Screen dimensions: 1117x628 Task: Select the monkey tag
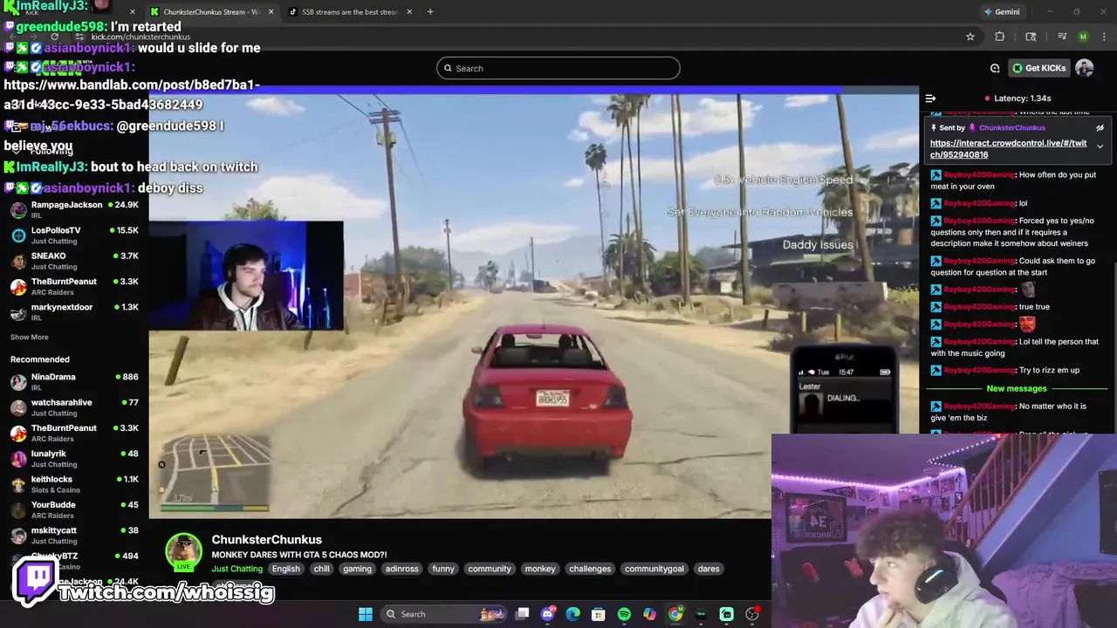tap(540, 569)
